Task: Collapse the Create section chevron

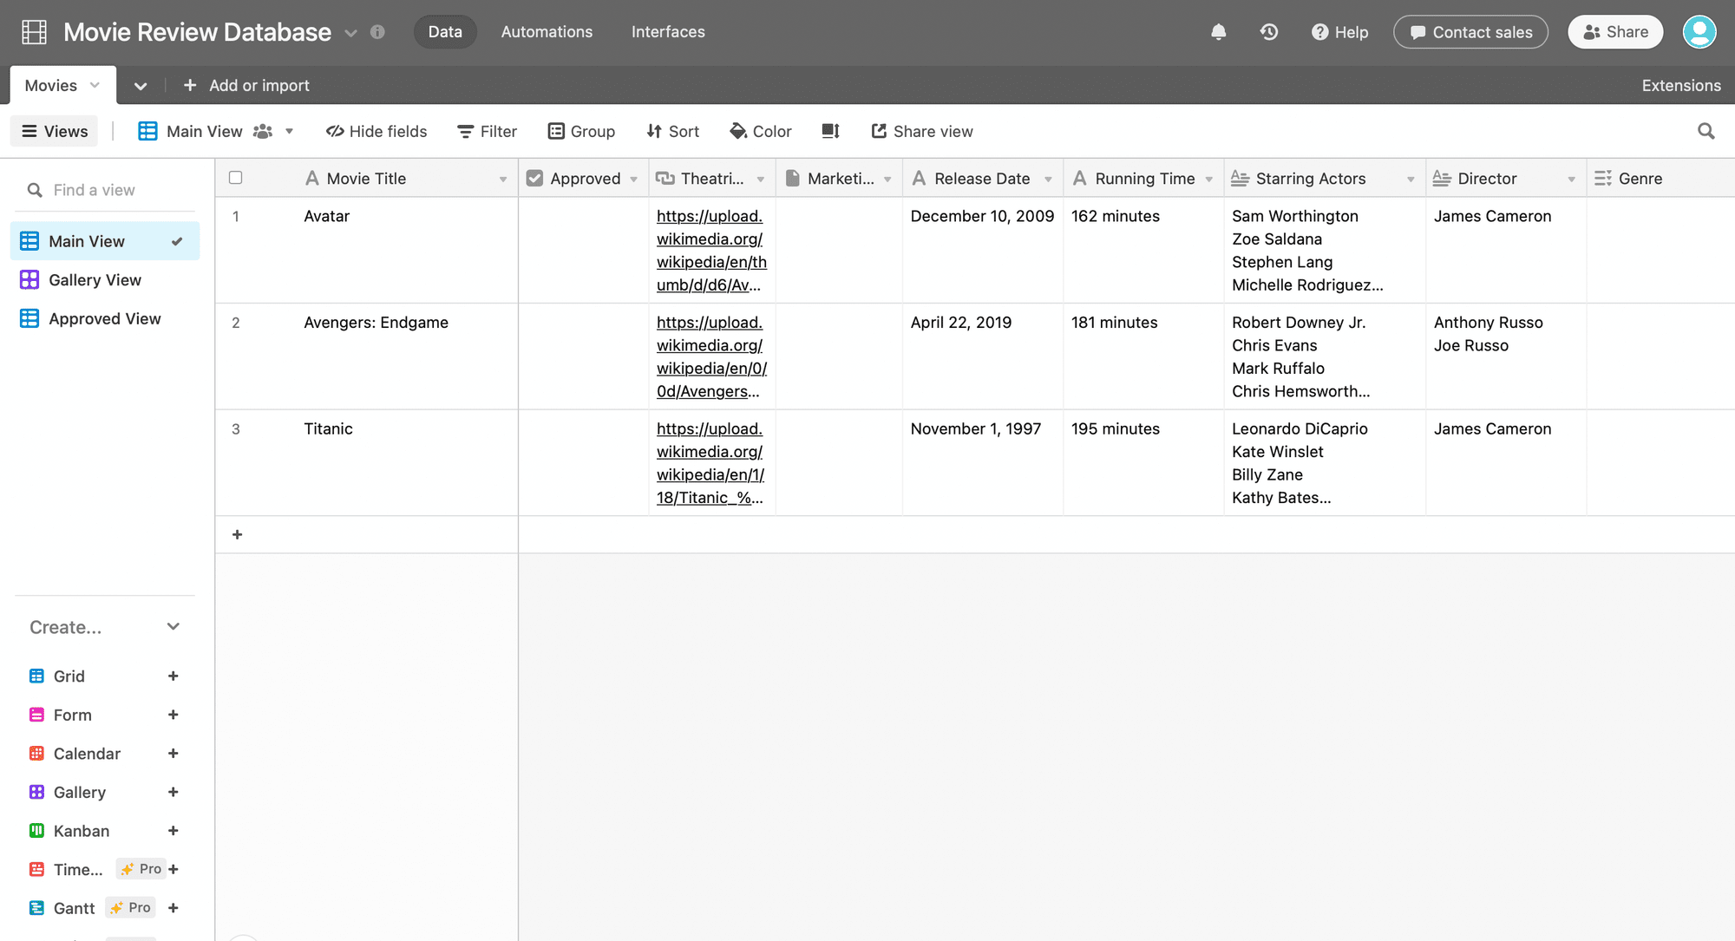Action: (173, 627)
